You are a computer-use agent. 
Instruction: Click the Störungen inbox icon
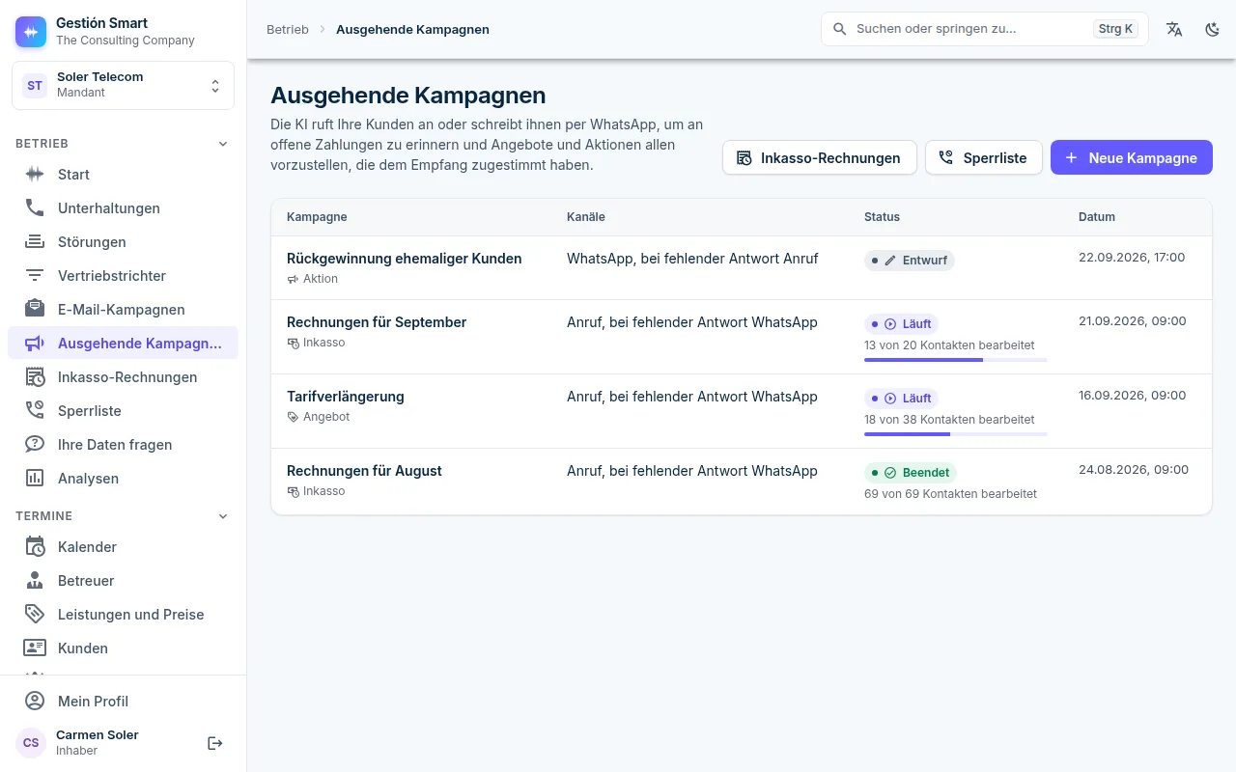click(35, 242)
